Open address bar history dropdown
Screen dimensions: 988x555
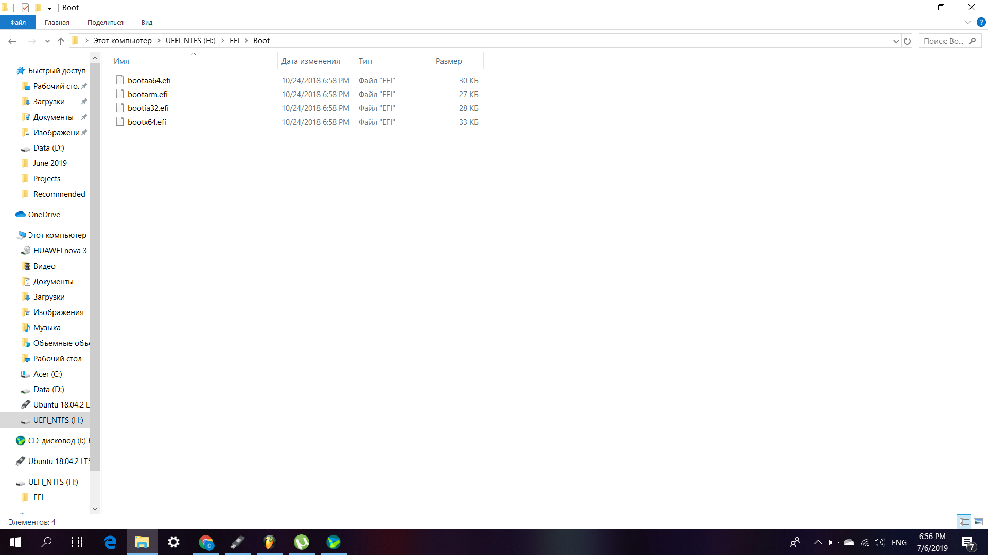coord(896,41)
